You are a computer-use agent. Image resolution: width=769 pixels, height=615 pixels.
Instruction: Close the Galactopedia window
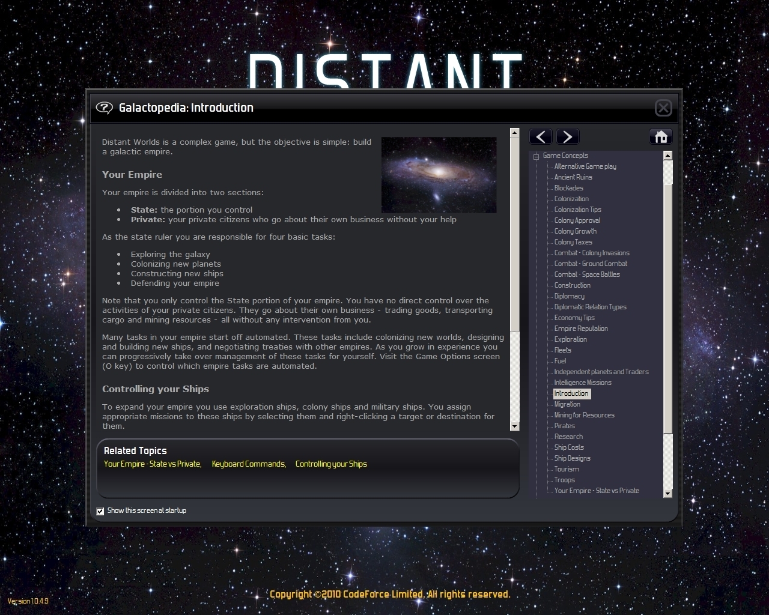663,108
